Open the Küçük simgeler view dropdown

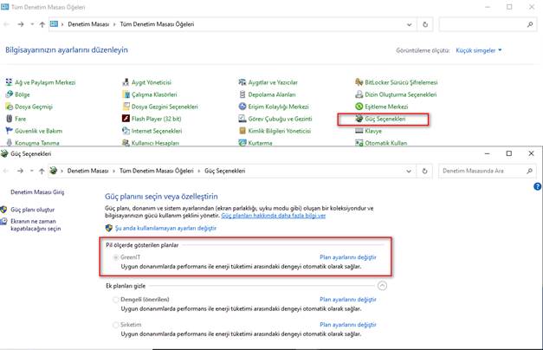pyautogui.click(x=478, y=50)
